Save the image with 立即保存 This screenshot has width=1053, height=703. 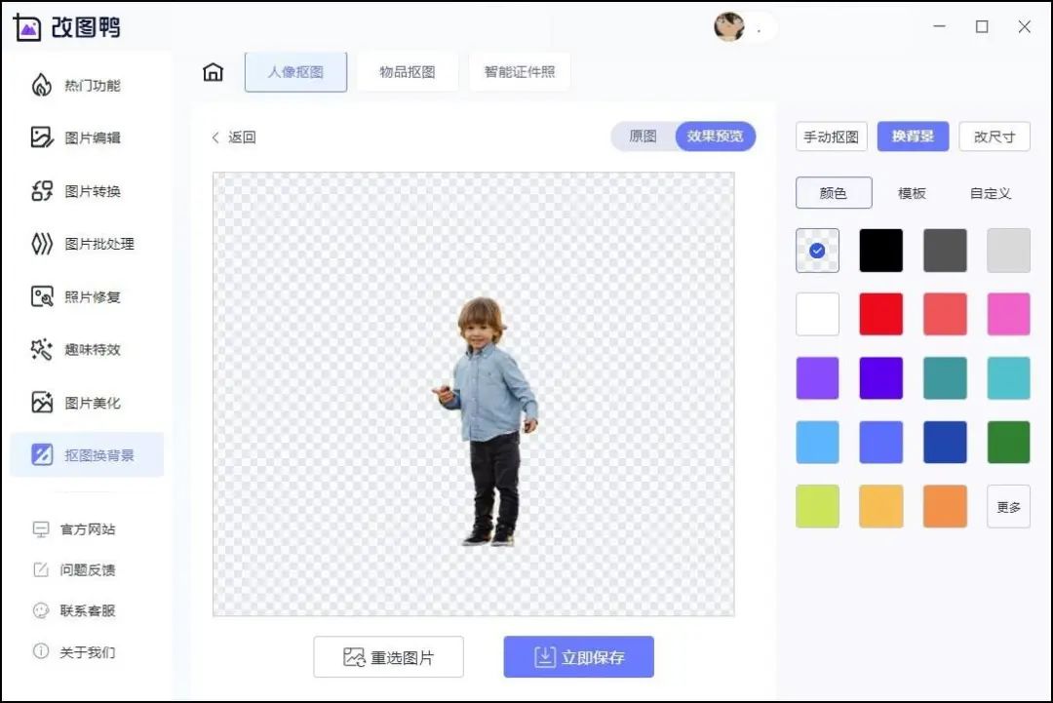577,656
